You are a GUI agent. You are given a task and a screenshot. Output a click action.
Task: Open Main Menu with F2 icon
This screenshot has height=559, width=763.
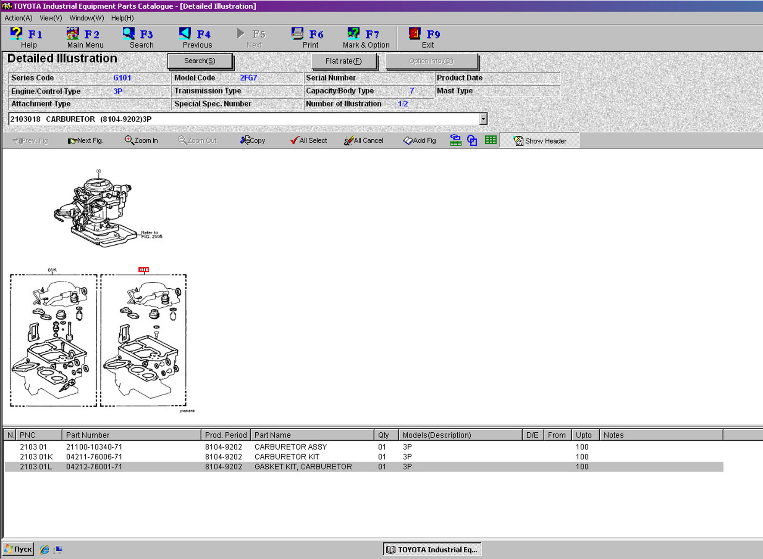pos(73,34)
